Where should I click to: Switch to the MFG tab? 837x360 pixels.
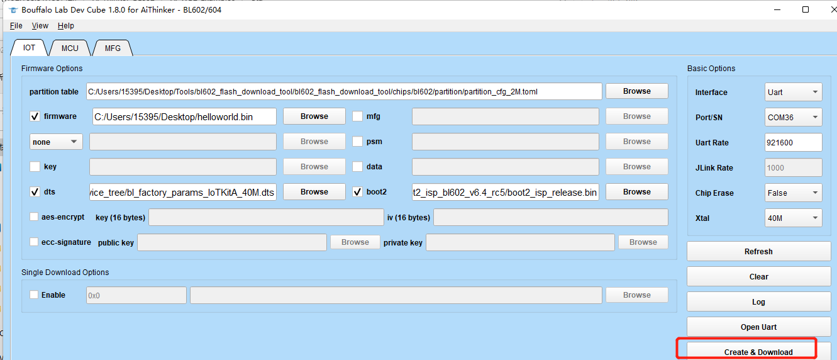click(x=113, y=48)
